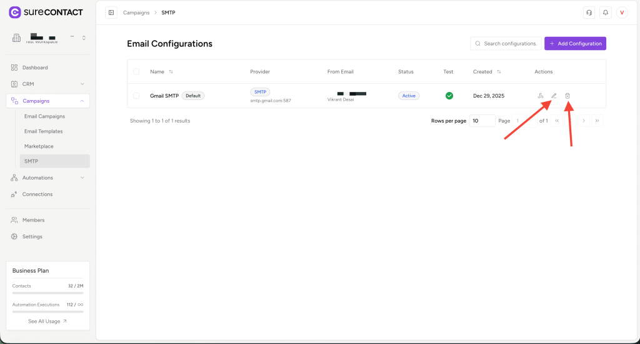This screenshot has width=640, height=344.
Task: Go to the Dashboard menu item
Action: [35, 68]
